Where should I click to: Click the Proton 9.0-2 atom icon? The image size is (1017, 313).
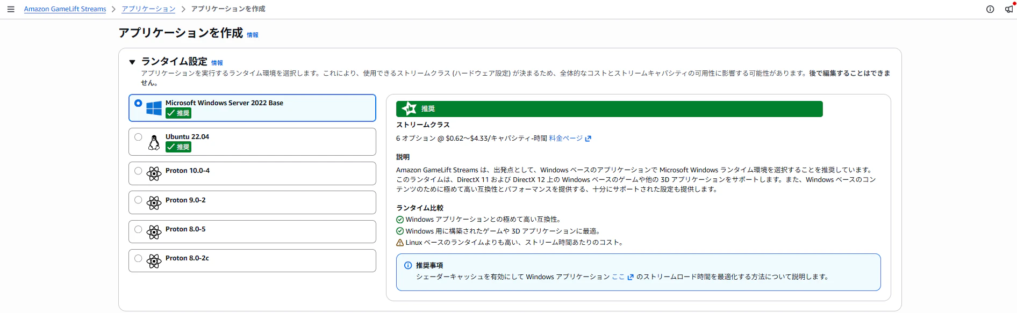pyautogui.click(x=154, y=202)
